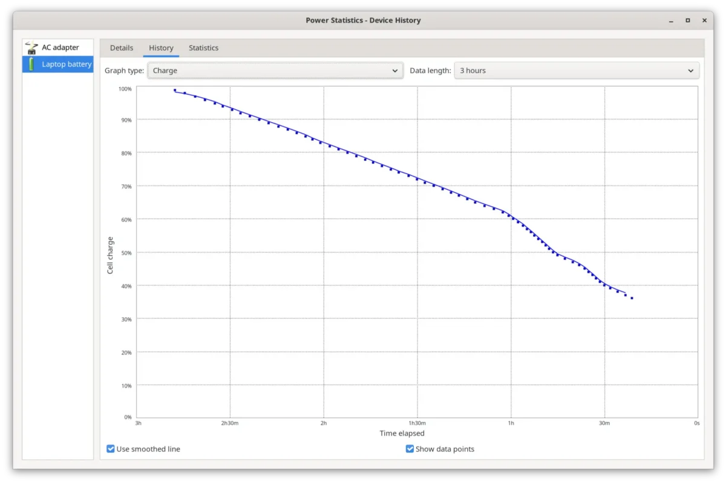
Task: Click the last data point on the graph
Action: [632, 298]
